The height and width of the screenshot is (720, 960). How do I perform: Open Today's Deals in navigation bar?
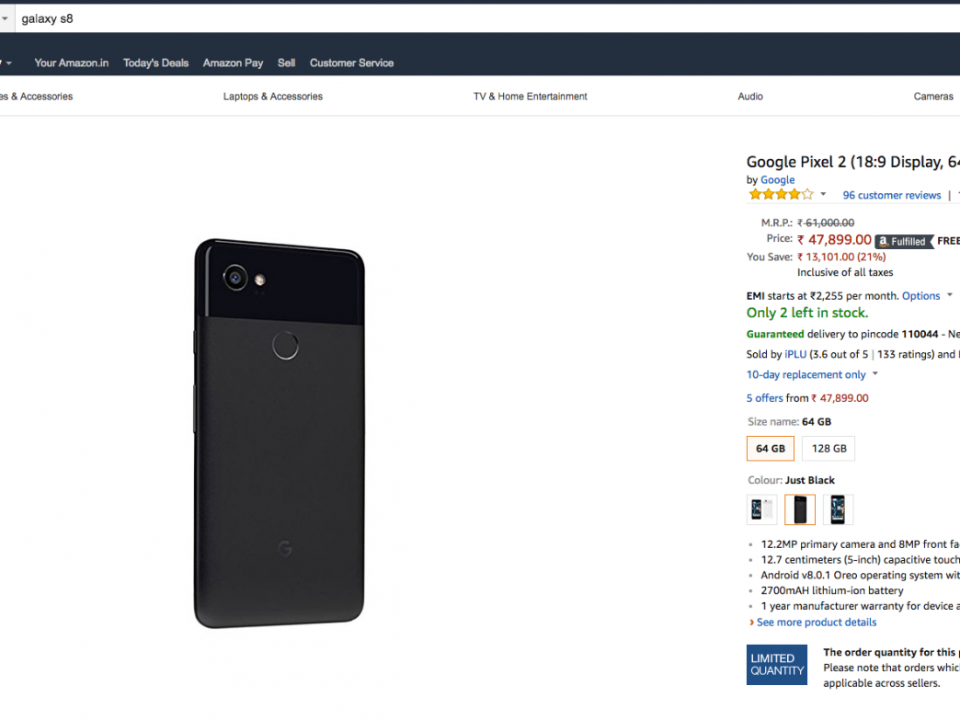(x=155, y=63)
